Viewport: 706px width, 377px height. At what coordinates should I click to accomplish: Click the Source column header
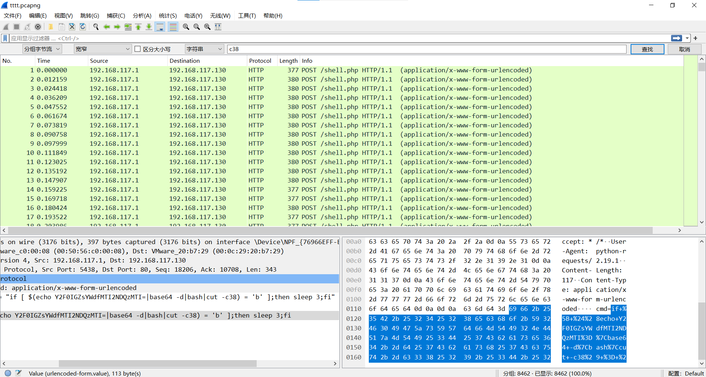coord(128,61)
